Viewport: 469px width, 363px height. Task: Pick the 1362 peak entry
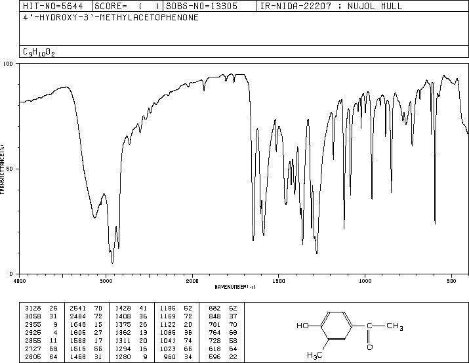tap(123, 332)
